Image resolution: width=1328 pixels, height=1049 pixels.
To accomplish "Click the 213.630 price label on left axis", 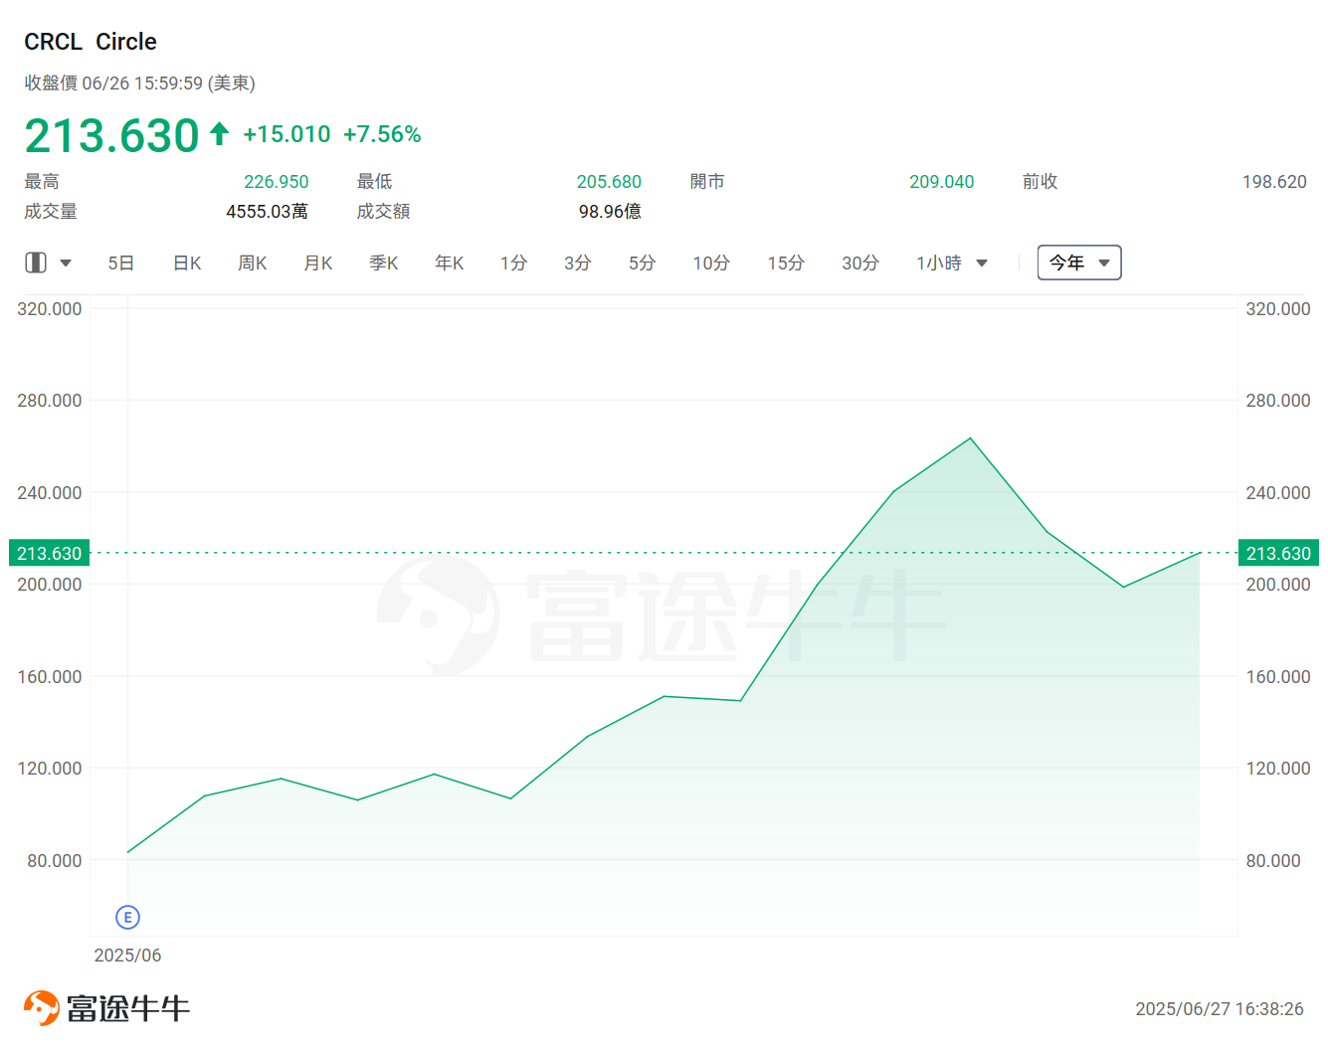I will 49,553.
